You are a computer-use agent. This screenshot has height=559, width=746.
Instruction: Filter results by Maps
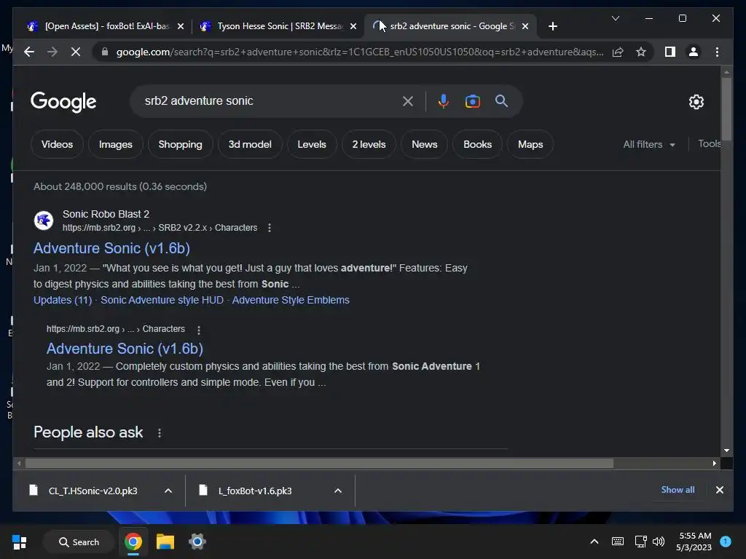(530, 144)
